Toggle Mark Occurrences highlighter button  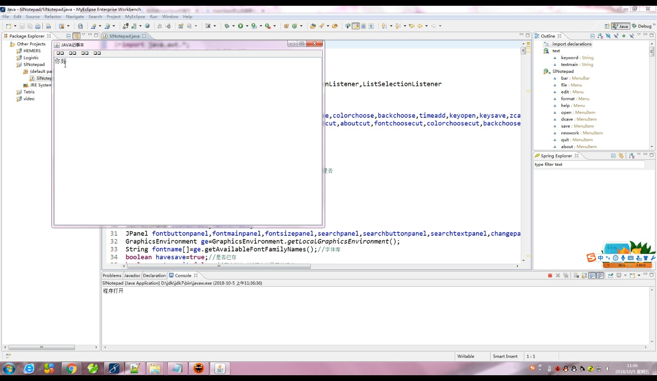[x=356, y=26]
